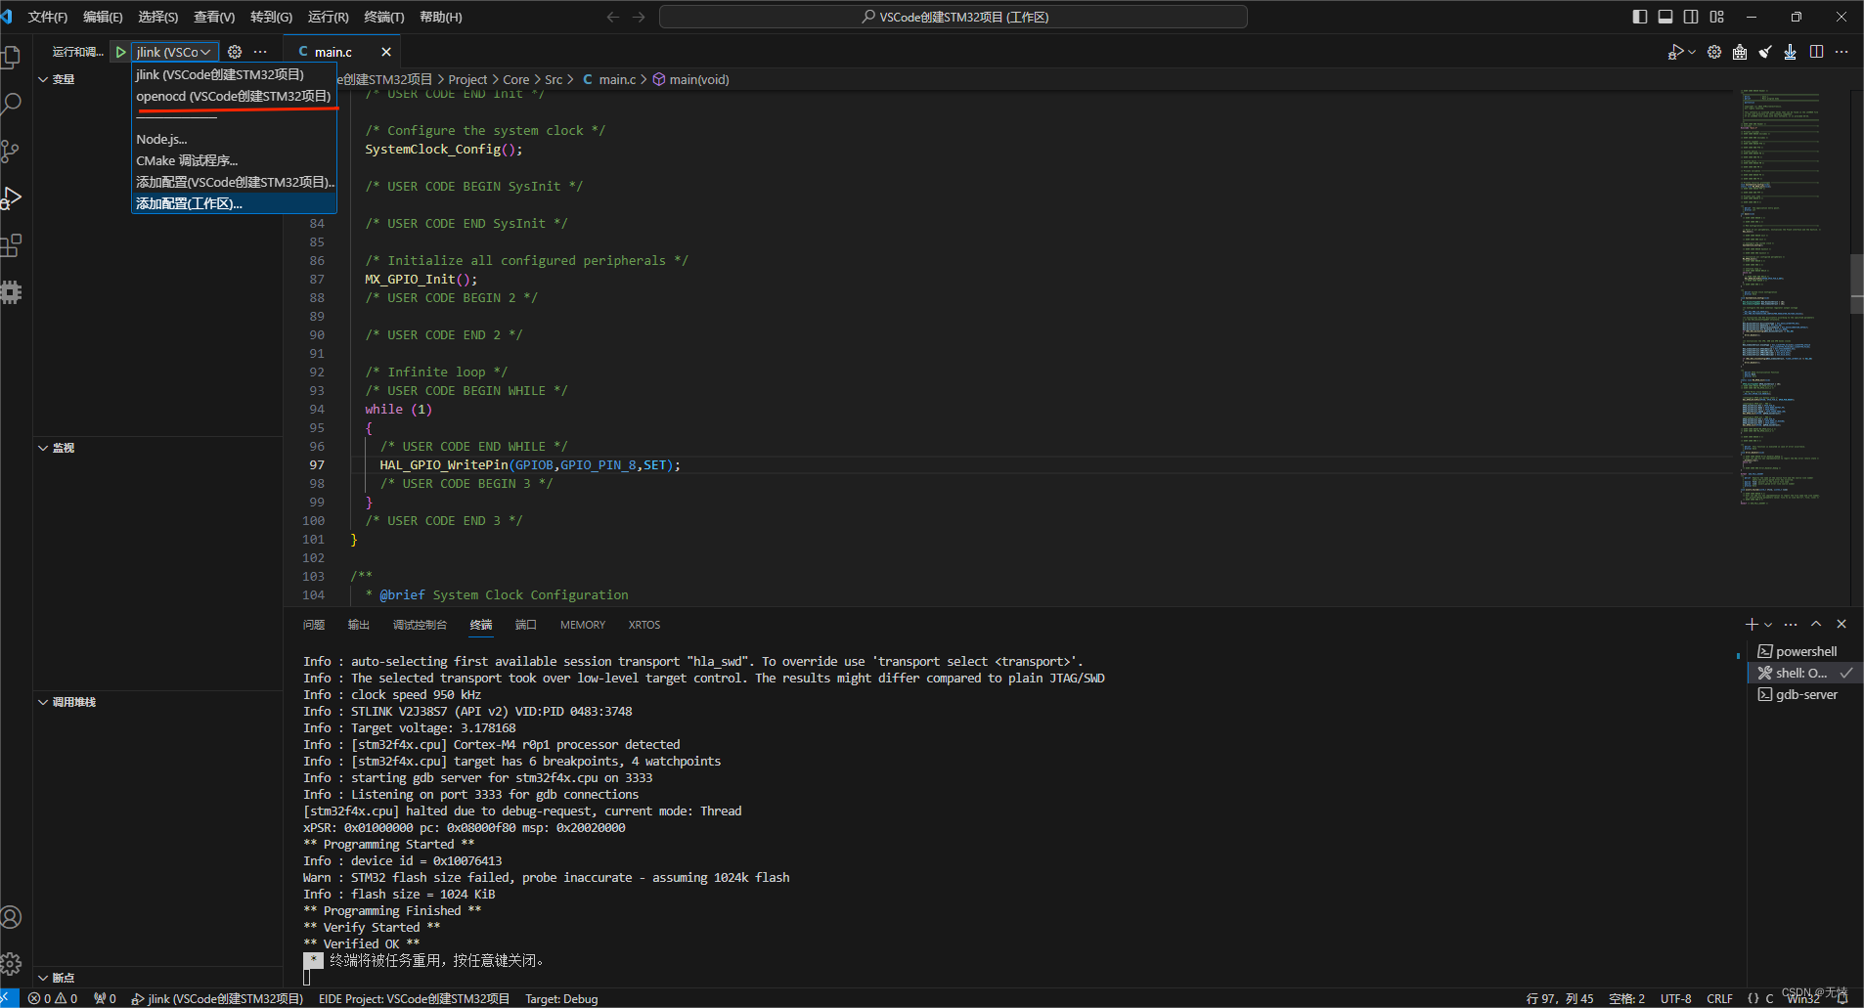Click the Debug file run icon in editor toolbar
The height and width of the screenshot is (1008, 1864).
point(1675,52)
